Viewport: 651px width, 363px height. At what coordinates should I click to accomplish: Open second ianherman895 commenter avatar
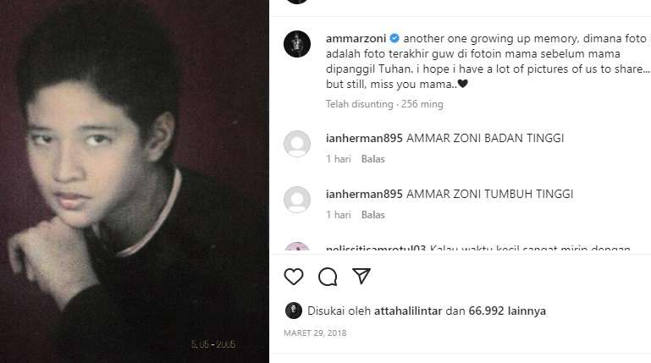(x=296, y=200)
